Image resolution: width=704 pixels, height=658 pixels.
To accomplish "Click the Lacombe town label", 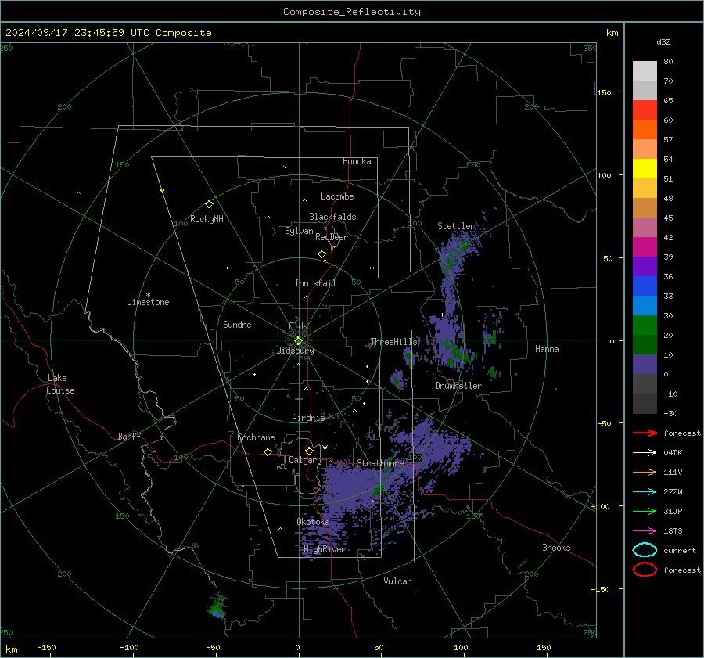I will click(x=337, y=196).
